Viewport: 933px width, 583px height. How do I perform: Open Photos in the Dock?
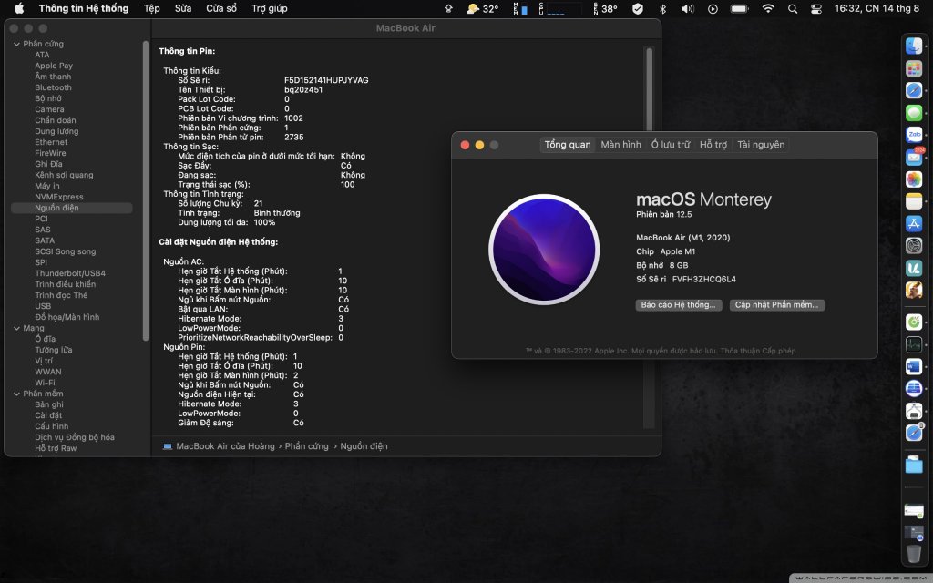[914, 179]
